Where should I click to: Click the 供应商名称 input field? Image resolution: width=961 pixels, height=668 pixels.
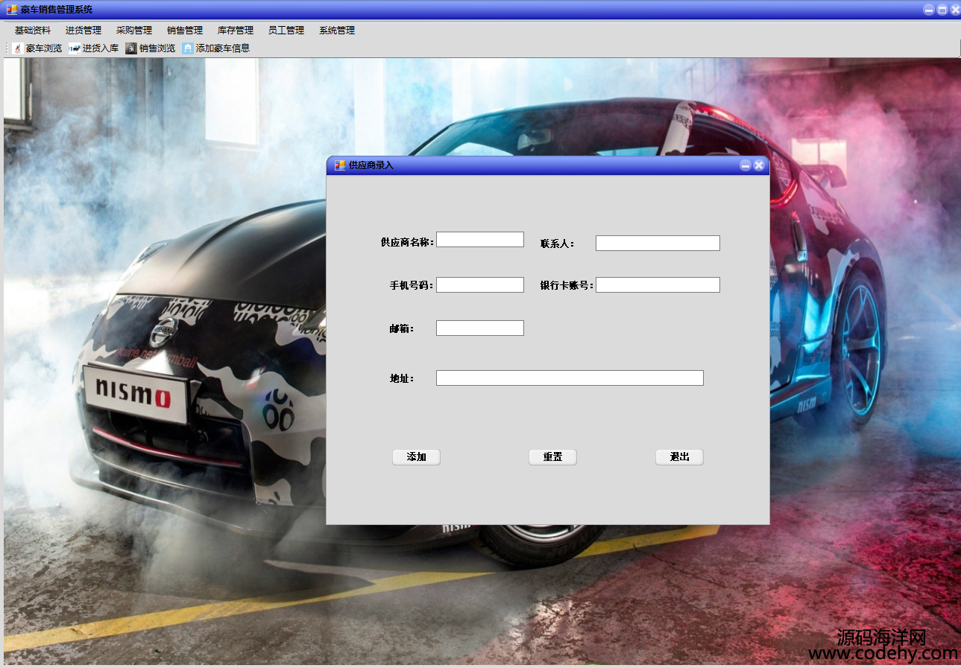480,240
